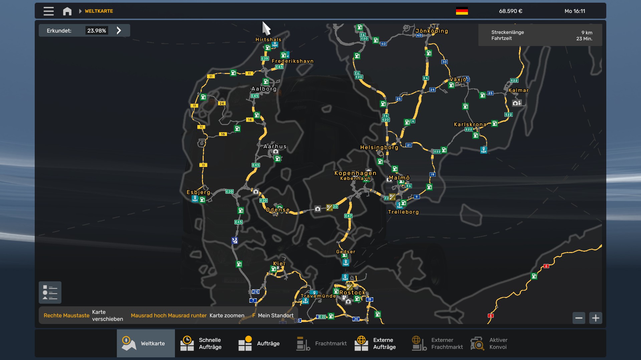Click the Aarhus city label

pos(275,146)
